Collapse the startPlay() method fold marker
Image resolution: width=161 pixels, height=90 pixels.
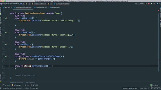[x=9, y=32]
